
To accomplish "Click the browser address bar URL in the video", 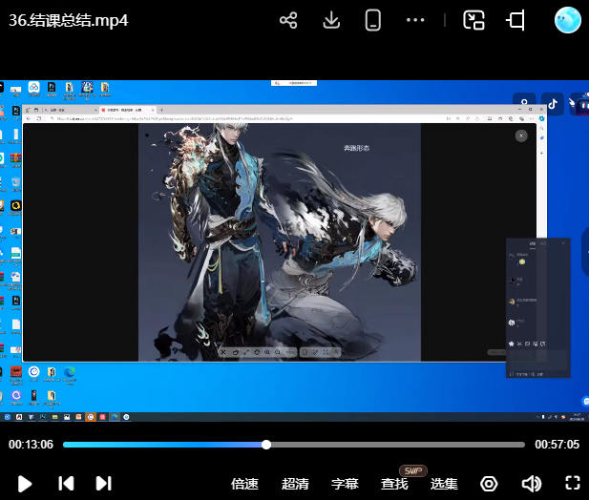I will pyautogui.click(x=175, y=118).
